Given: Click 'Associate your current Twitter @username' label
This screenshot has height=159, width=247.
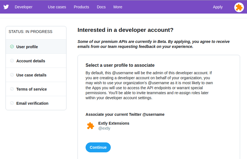Looking at the screenshot, I should click(x=125, y=114).
